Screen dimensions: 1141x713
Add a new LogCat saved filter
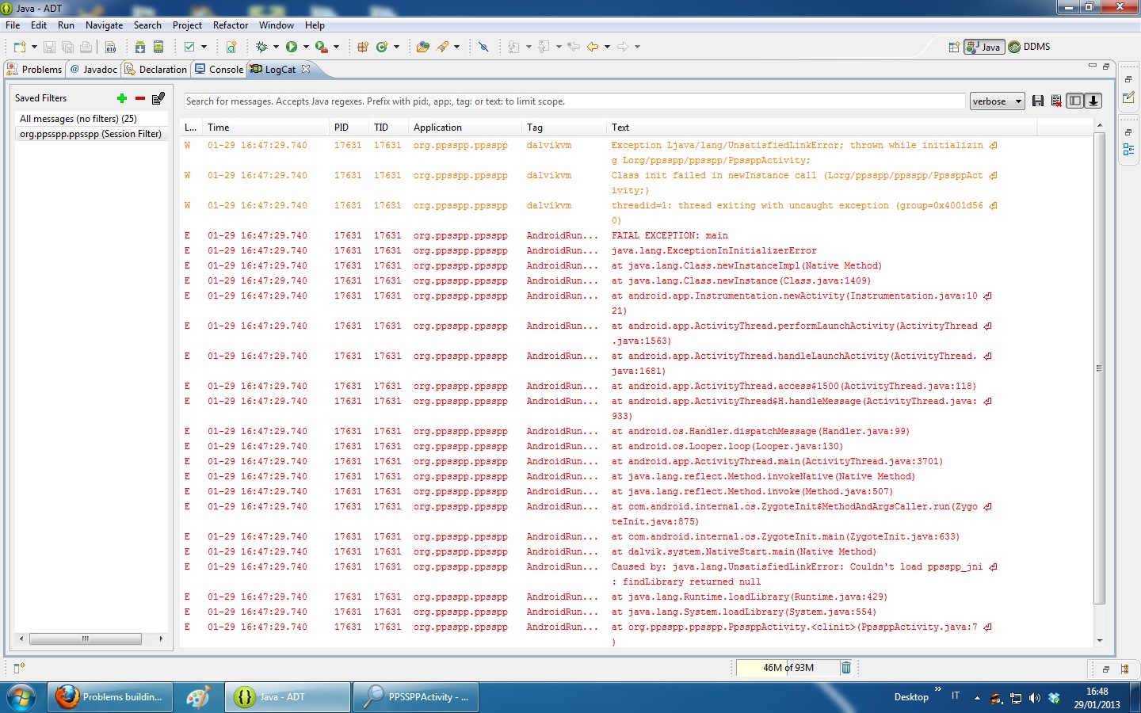(x=122, y=98)
